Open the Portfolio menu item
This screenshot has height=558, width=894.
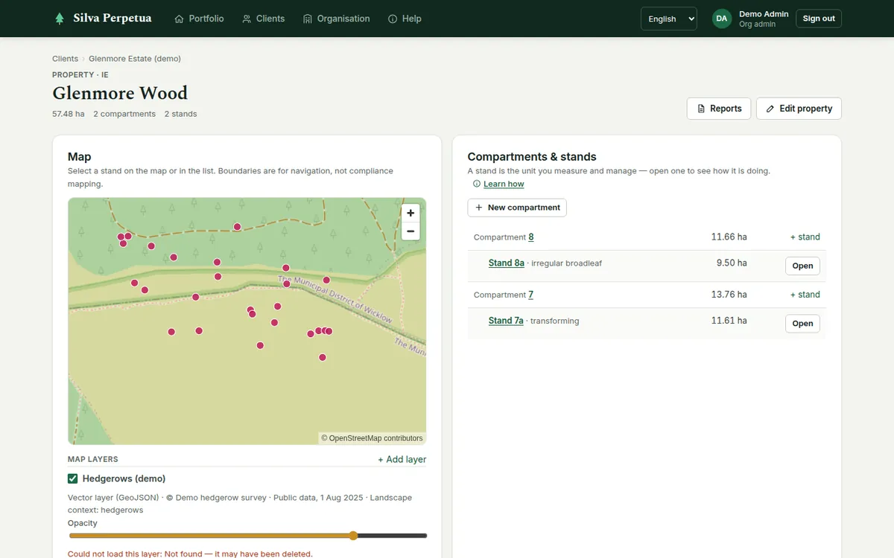point(199,19)
